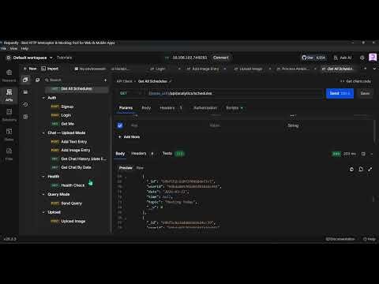379x284 pixels.
Task: Collapse the response panel with the small chevron
Action: pyautogui.click(x=372, y=154)
